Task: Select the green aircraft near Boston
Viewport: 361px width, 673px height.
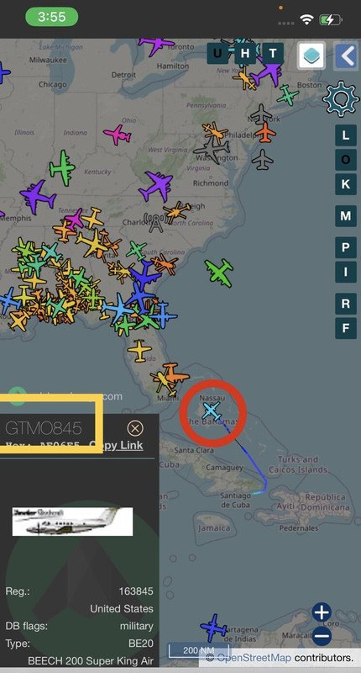Action: [288, 95]
